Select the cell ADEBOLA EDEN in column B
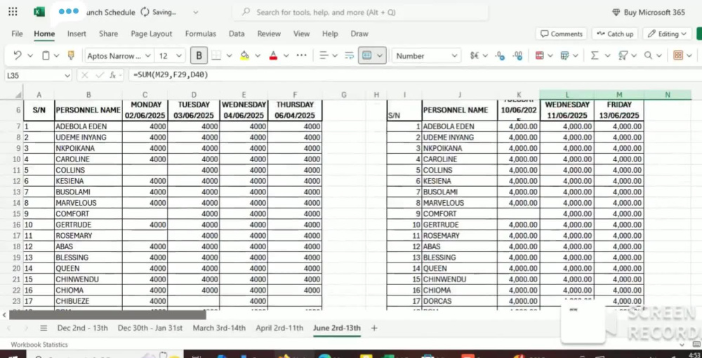 [x=88, y=126]
